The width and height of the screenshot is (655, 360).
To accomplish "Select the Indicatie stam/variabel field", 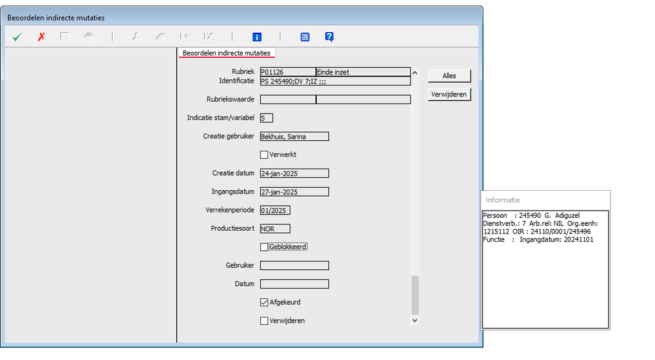I will (266, 118).
